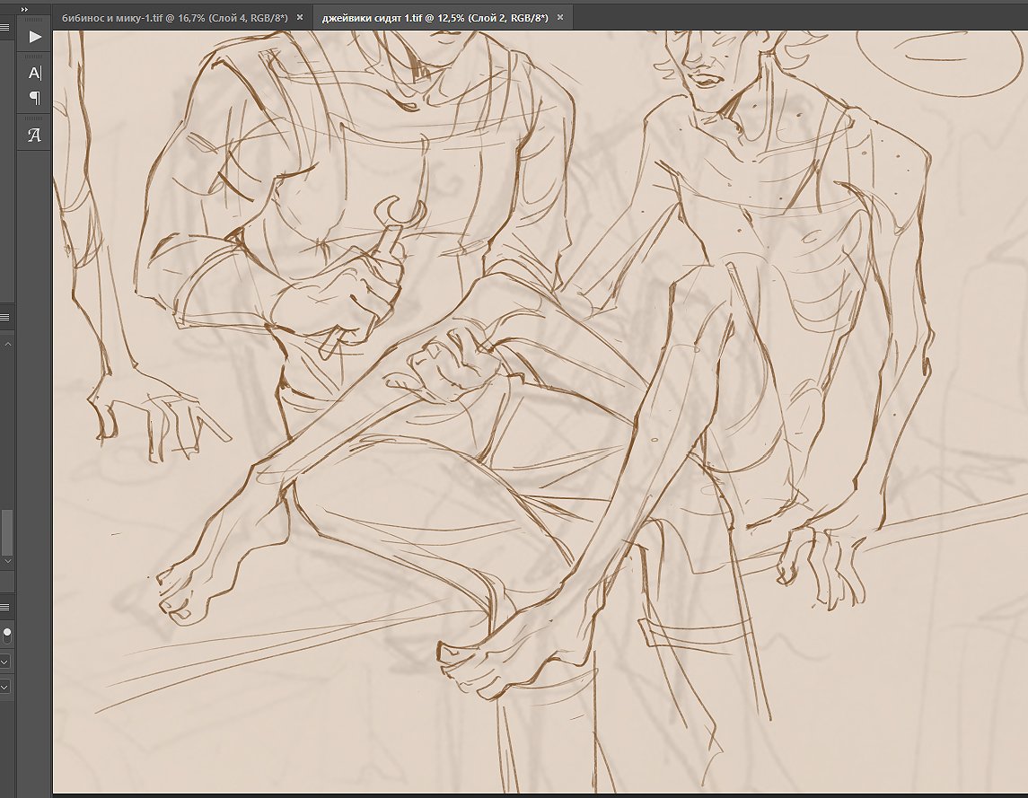Open the Actions panel play icon
This screenshot has height=798, width=1028.
(x=35, y=37)
